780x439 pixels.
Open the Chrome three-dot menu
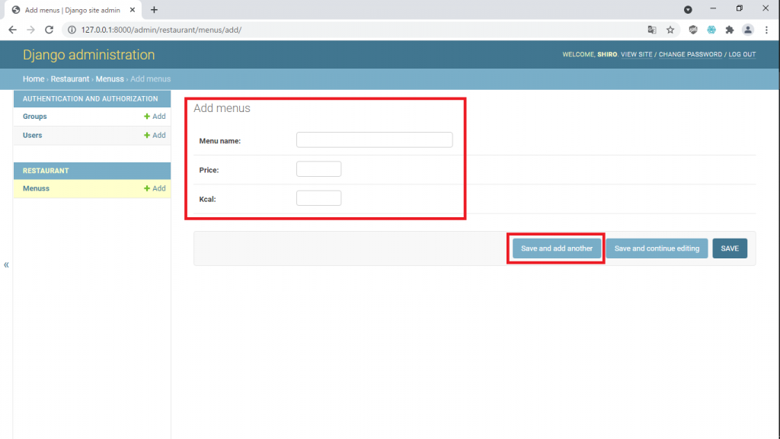(766, 30)
